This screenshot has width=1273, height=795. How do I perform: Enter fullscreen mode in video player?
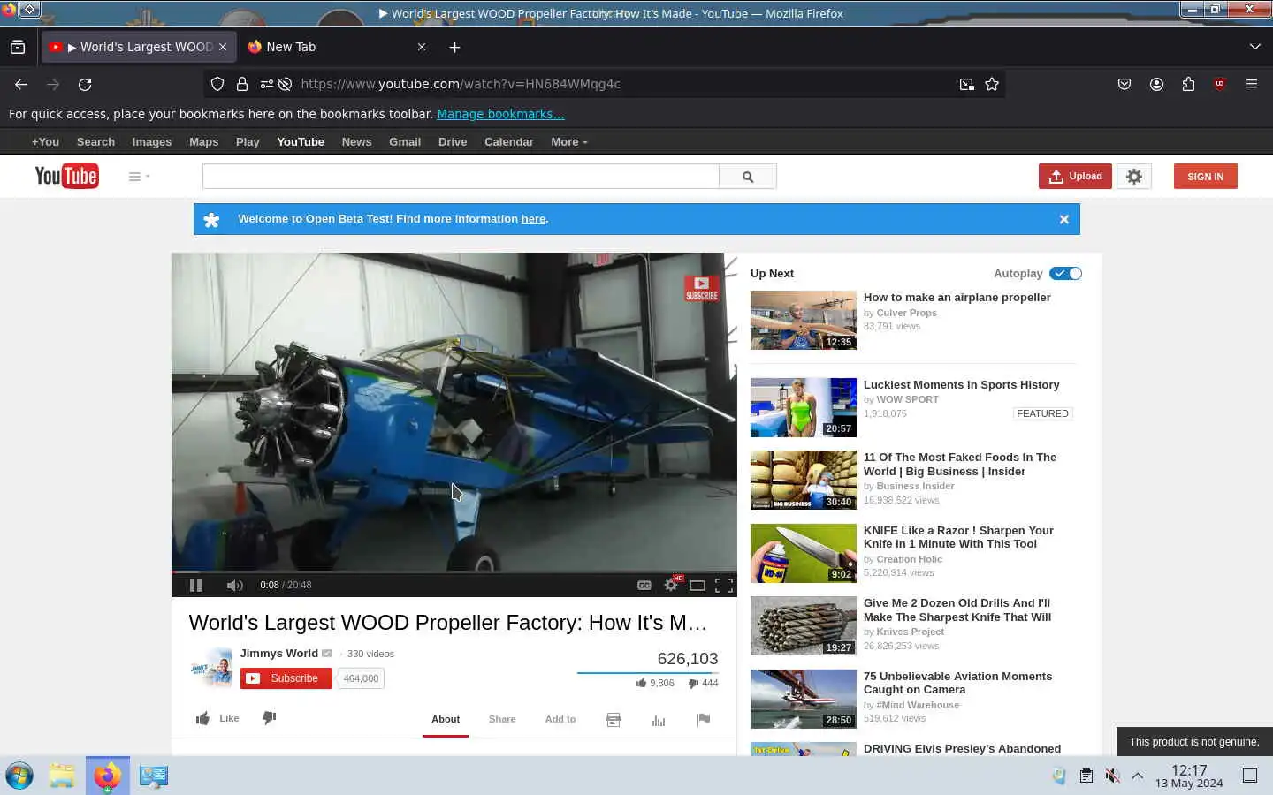point(724,586)
